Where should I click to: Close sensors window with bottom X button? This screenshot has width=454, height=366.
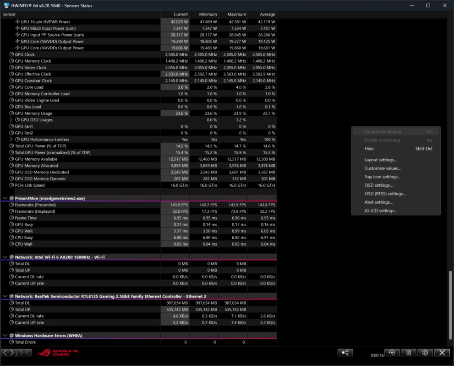point(442,352)
